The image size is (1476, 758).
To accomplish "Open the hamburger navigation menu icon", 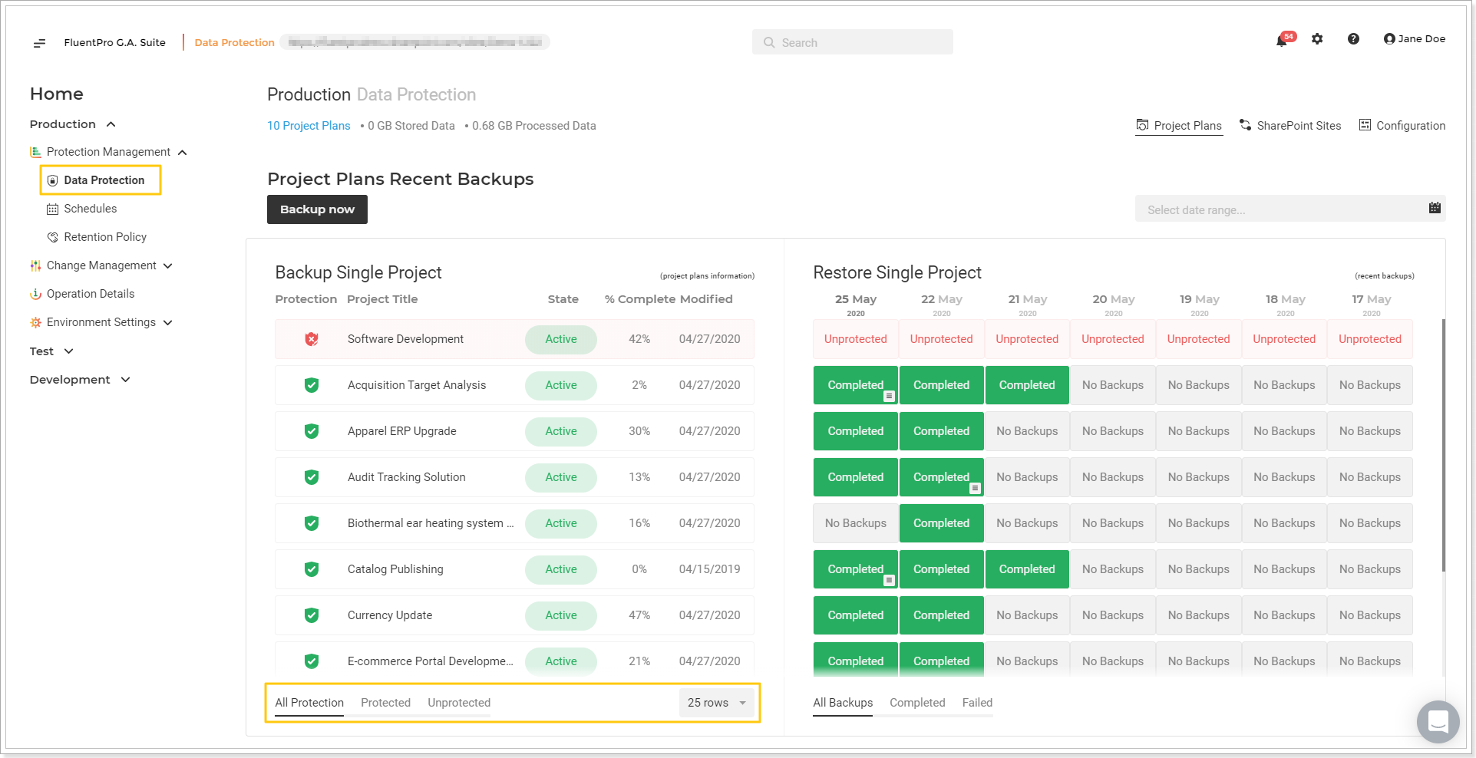I will pos(39,43).
